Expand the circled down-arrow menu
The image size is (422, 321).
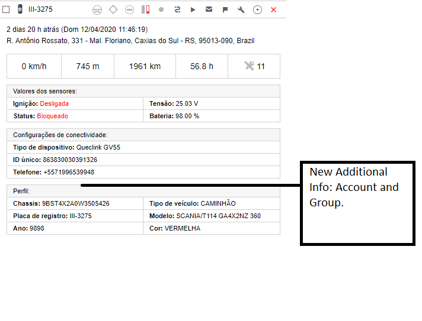(x=257, y=10)
